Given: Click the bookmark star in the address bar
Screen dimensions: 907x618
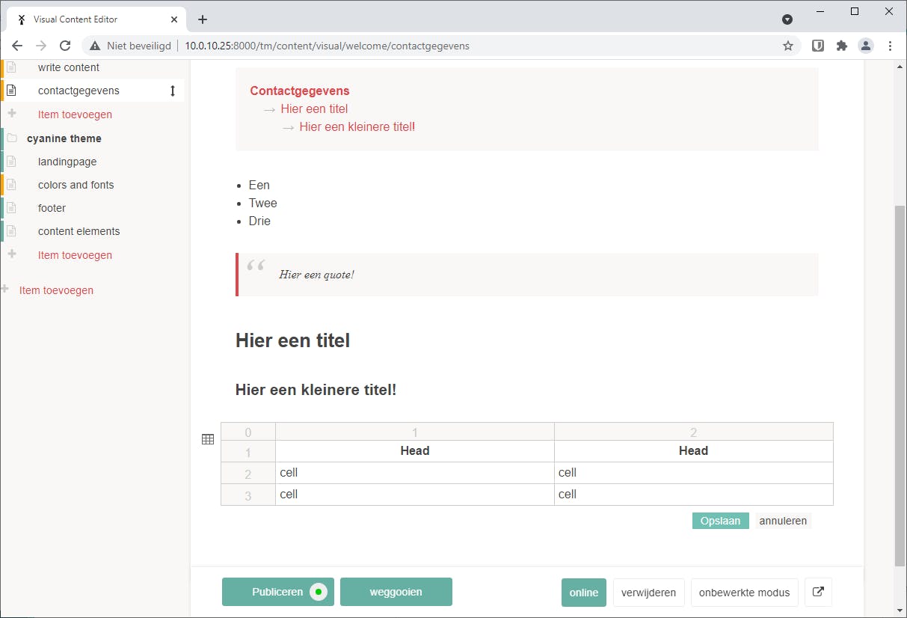Looking at the screenshot, I should [788, 45].
